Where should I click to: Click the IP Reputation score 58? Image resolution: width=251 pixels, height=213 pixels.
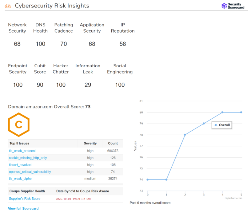coord(123,44)
